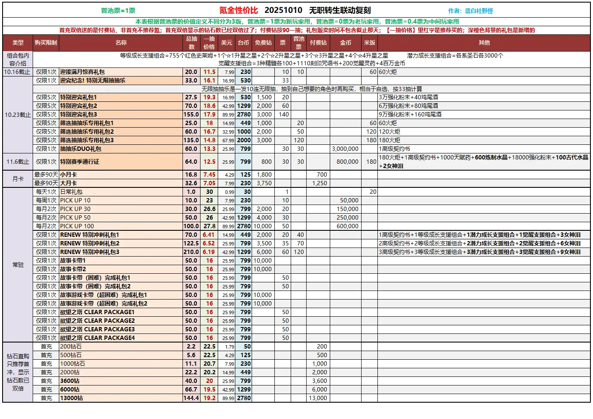593x419 pixels.
Task: Click the author name 蓝白社野怪
Action: coord(479,11)
